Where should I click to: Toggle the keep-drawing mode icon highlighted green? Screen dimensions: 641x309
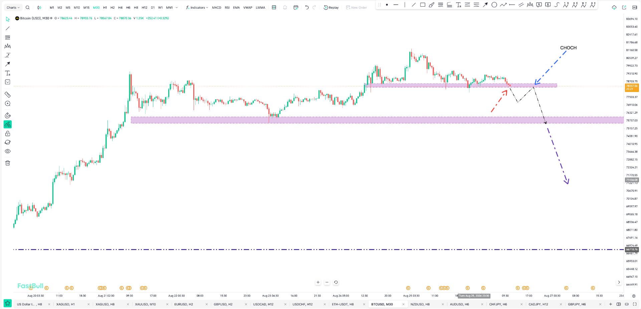click(x=8, y=124)
